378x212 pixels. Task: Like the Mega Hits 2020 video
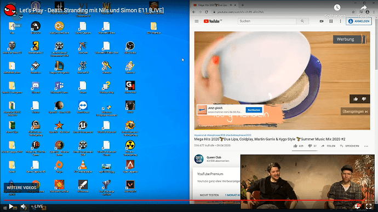click(x=298, y=146)
